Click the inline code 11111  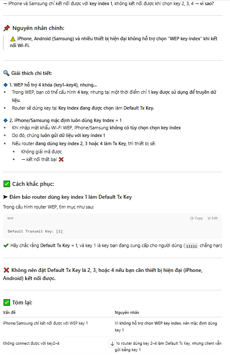tap(191, 246)
